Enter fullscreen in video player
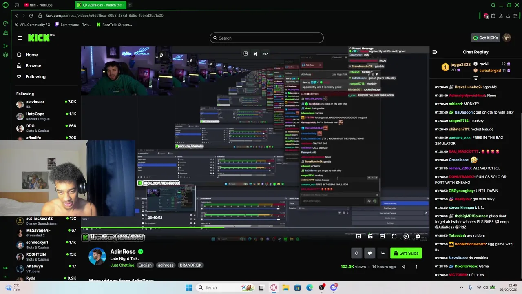Screen dimensions: 522x294 pyautogui.click(x=394, y=236)
